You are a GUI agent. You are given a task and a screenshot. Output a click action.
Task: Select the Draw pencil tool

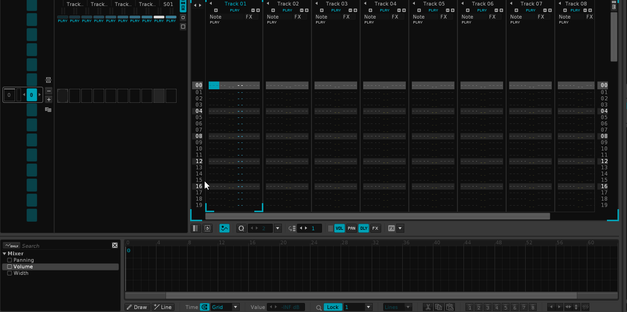(136, 307)
